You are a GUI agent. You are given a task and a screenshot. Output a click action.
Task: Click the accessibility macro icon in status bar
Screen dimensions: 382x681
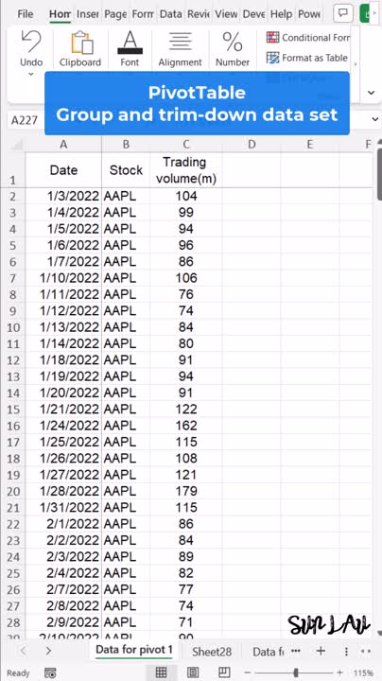pos(50,672)
